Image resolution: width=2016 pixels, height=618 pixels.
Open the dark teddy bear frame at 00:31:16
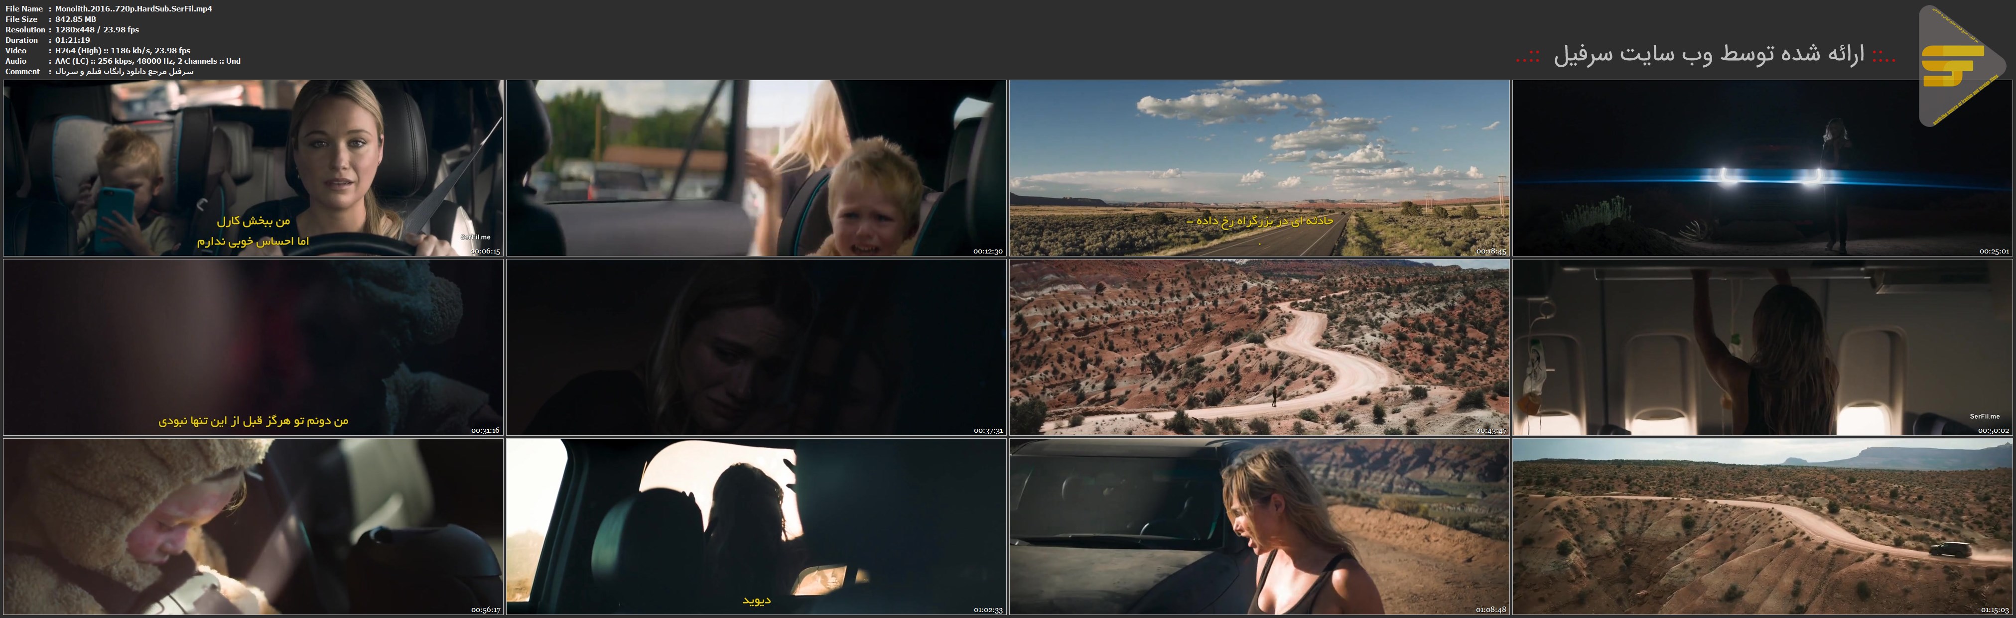click(254, 347)
